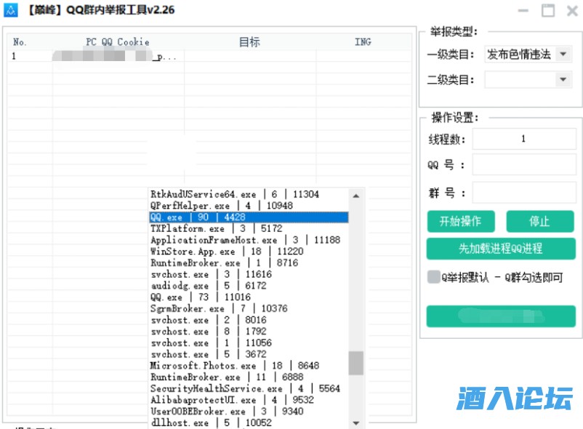The height and width of the screenshot is (429, 583).
Task: Click the 开始操作 button
Action: (x=461, y=222)
